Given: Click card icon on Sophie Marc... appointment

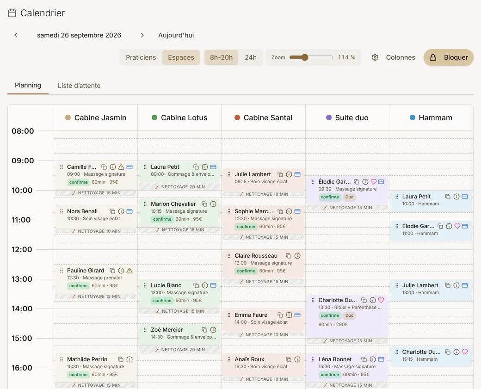Looking at the screenshot, I should tap(297, 211).
